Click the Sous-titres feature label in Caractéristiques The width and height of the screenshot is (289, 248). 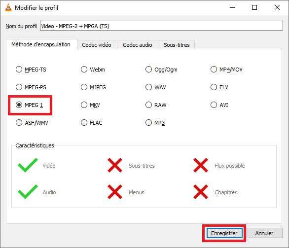(x=142, y=166)
